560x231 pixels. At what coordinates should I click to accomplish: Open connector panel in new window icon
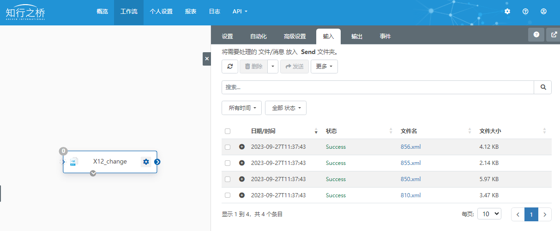pyautogui.click(x=554, y=35)
